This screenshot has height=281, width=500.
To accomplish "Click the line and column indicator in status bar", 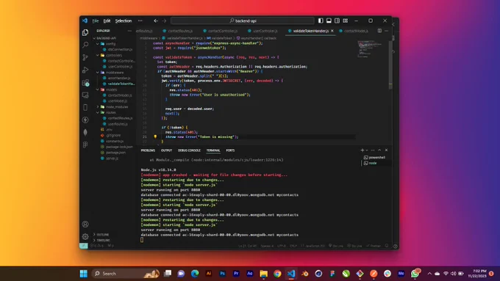I will pyautogui.click(x=248, y=246).
